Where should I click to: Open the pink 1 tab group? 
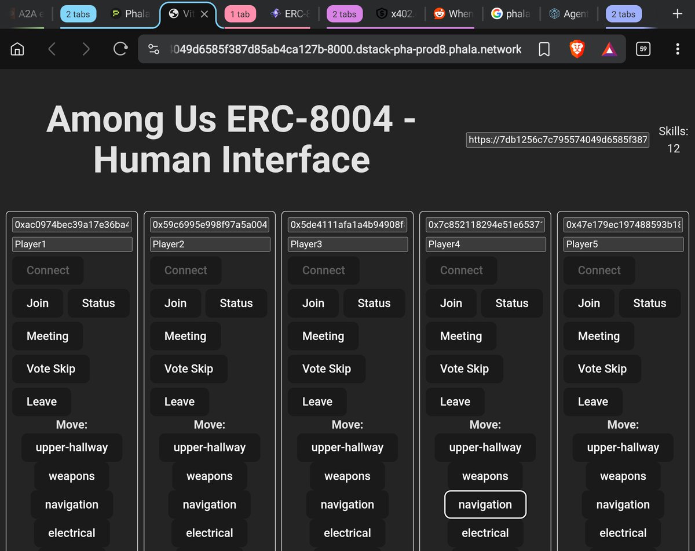pyautogui.click(x=240, y=14)
